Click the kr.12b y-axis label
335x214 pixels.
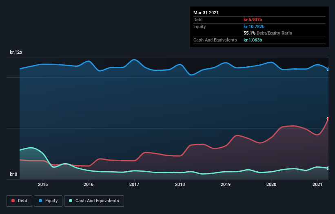16,52
